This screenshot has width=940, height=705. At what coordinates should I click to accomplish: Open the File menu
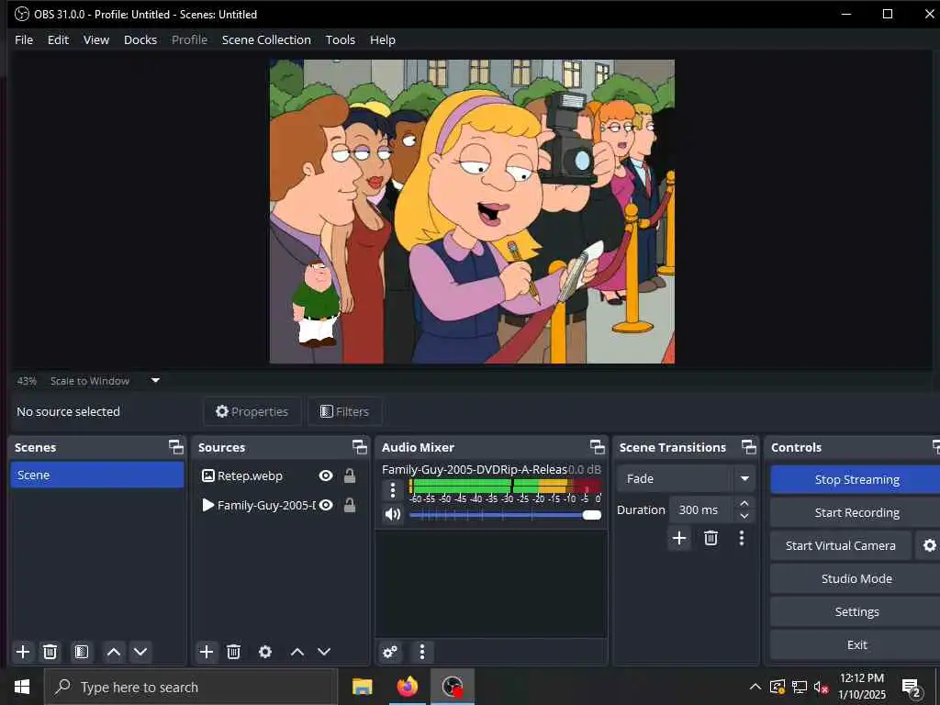point(24,39)
